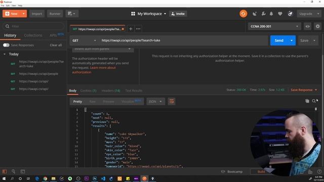Click the sidebar Filter search field
324x182 pixels.
pos(33,26)
